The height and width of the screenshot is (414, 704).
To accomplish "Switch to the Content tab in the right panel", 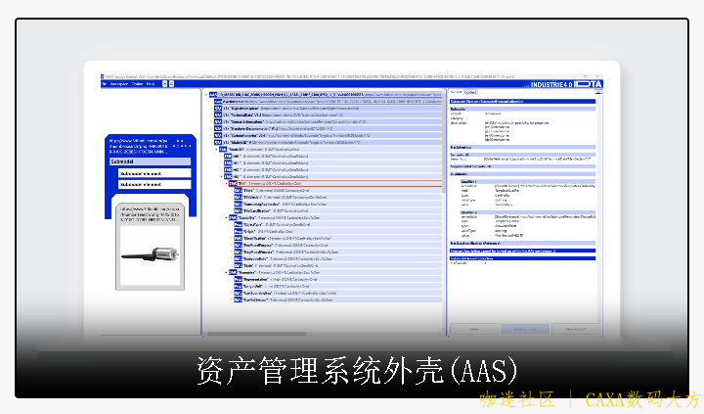I will pos(470,92).
